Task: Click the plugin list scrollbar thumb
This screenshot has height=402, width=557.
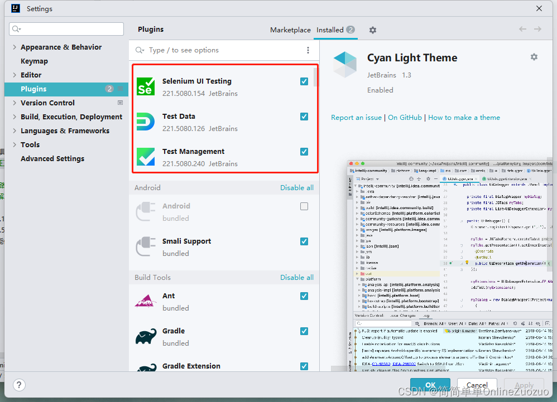Action: [x=315, y=77]
